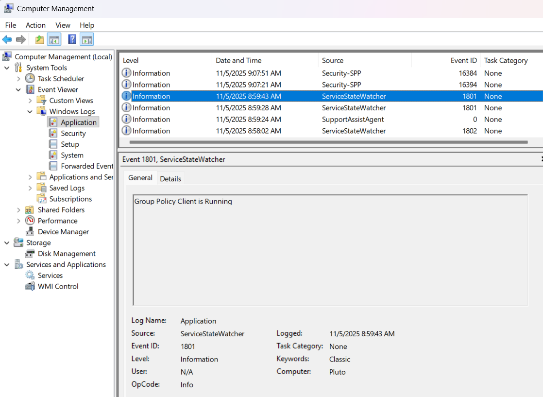Collapse the Event Viewer node

click(x=18, y=90)
